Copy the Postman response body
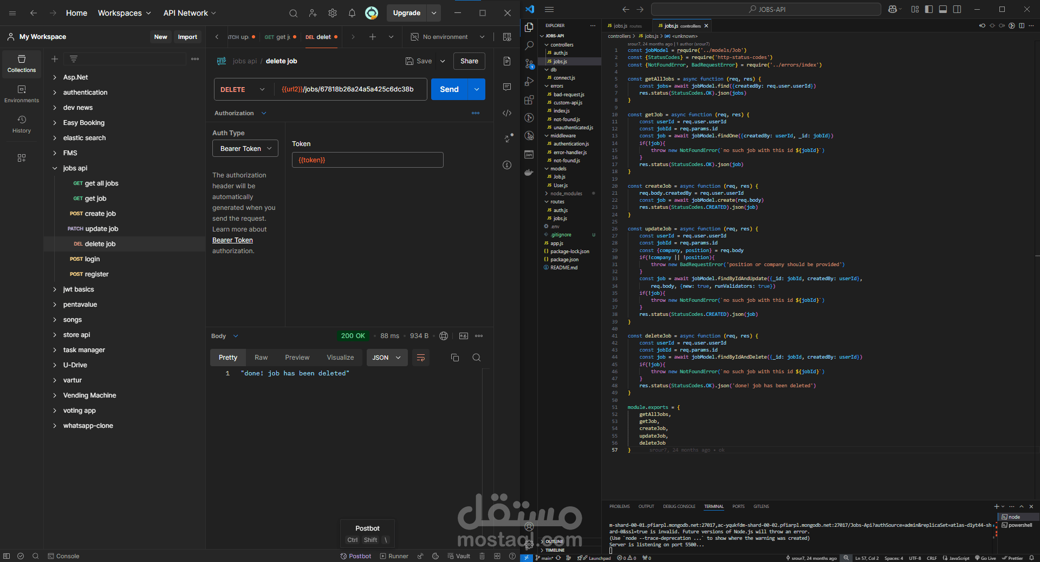1040x562 pixels. (455, 358)
